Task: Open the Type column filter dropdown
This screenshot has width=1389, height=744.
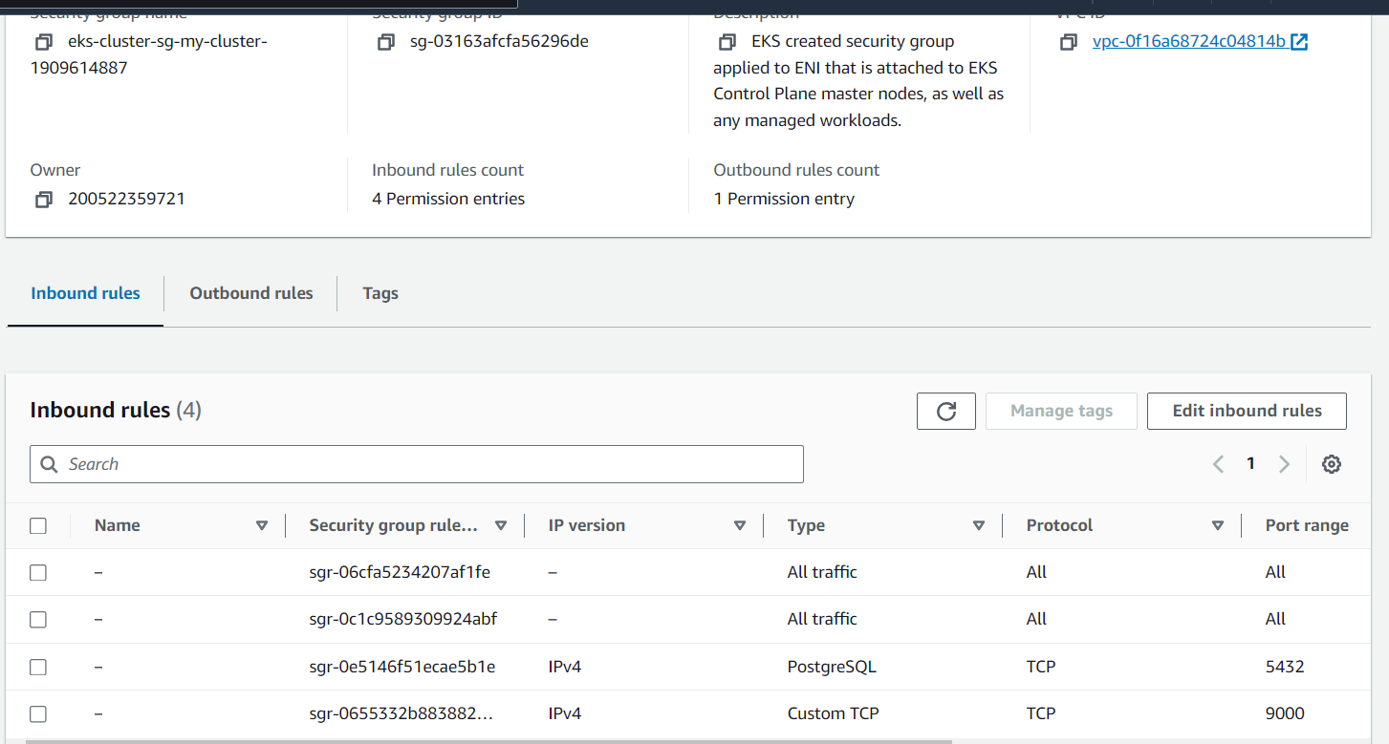Action: [979, 525]
